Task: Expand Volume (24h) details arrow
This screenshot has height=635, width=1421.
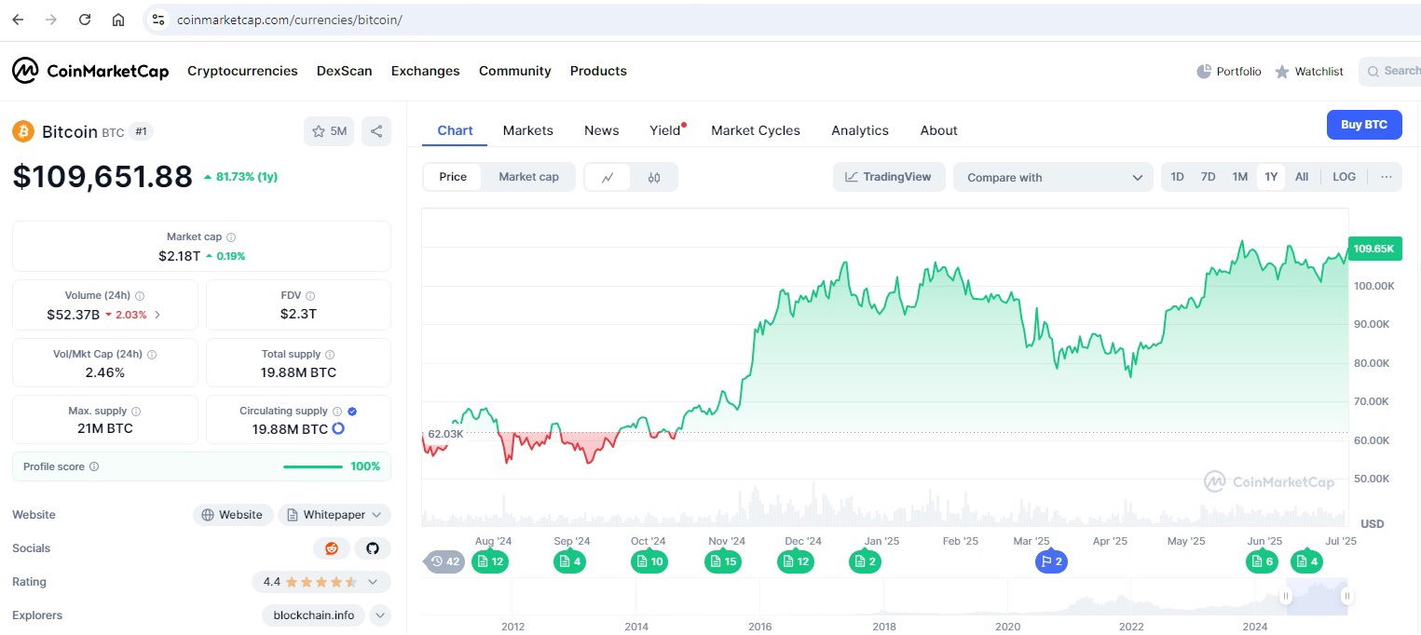Action: coord(157,315)
